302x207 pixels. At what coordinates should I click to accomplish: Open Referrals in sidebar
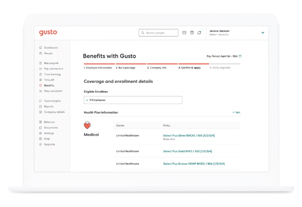pyautogui.click(x=49, y=122)
